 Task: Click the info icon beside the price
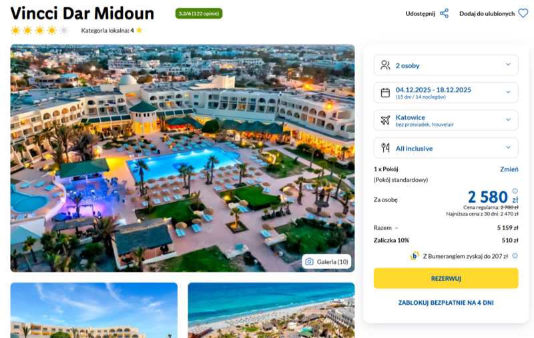tap(515, 191)
